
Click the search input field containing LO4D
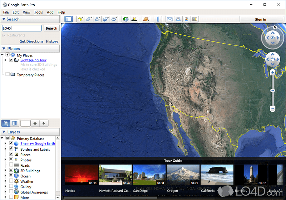pos(22,28)
